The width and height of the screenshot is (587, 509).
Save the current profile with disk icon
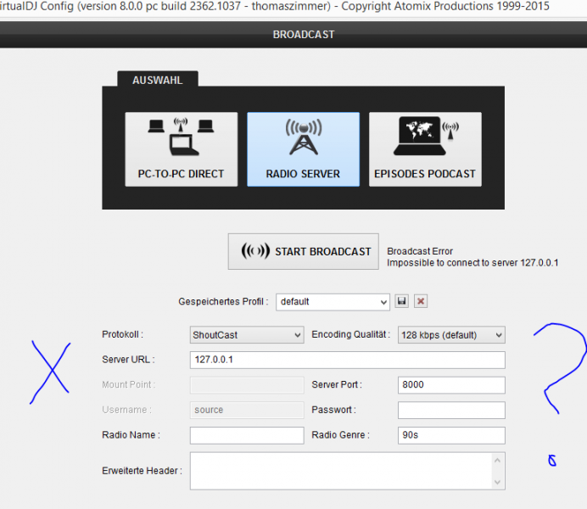point(402,301)
